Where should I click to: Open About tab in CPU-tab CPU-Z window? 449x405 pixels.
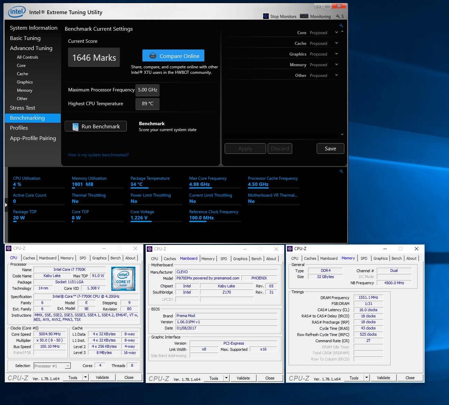[130, 258]
